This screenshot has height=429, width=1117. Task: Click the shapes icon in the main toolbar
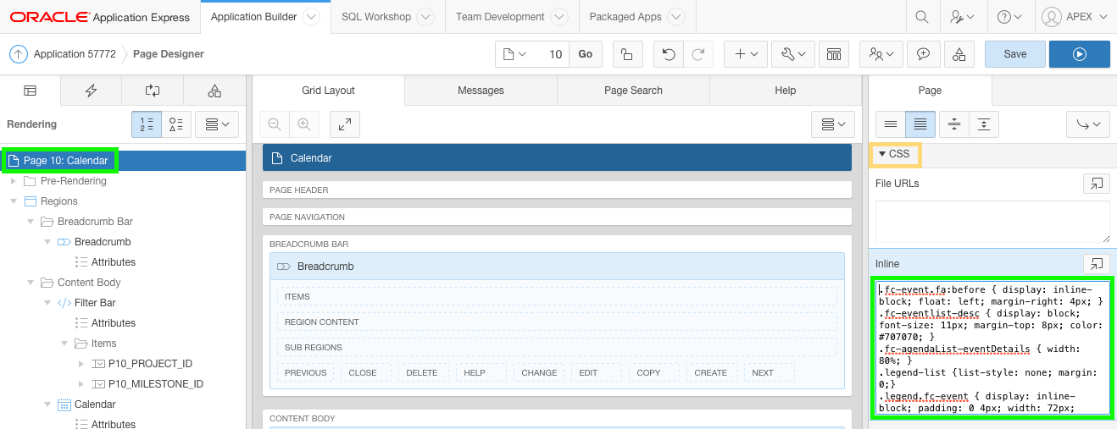[959, 54]
